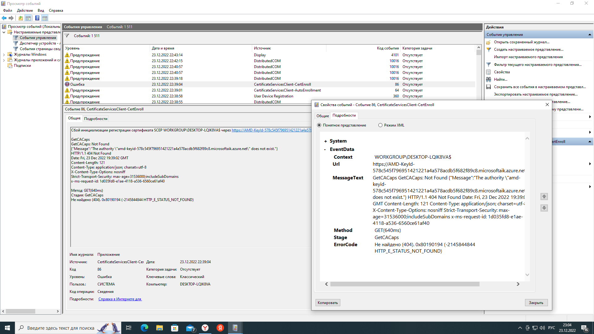Open the Help toolbar icon
594x334 pixels.
click(x=37, y=18)
